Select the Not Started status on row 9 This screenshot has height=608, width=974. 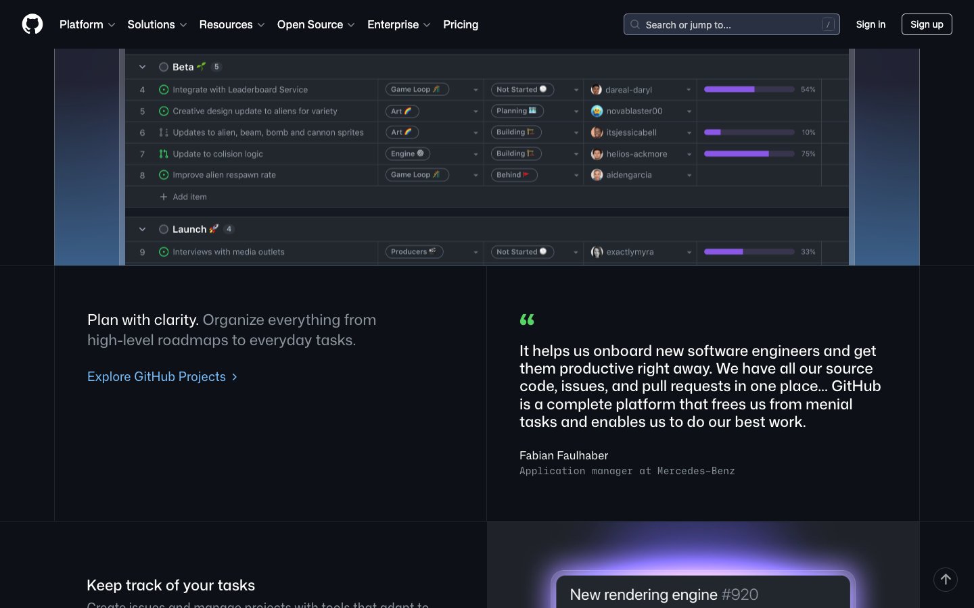521,252
